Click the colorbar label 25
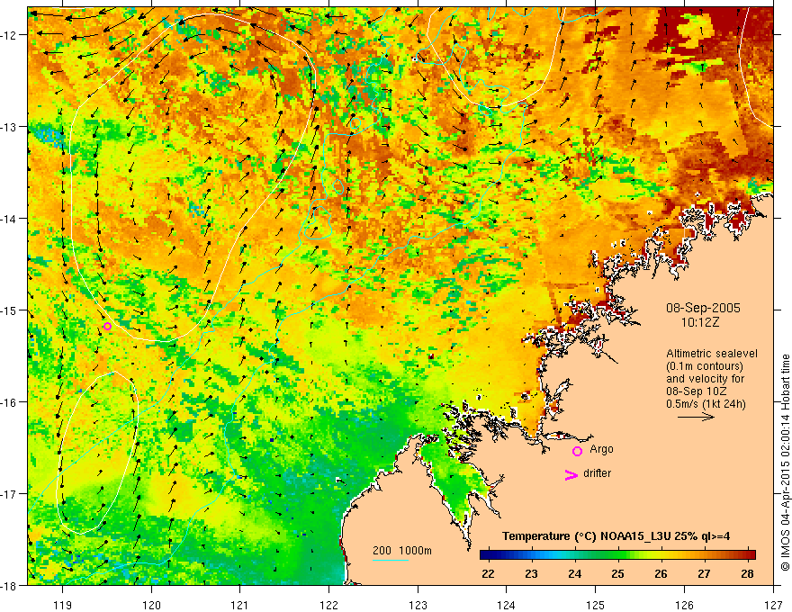Viewport: 792px width, 612px height. tap(617, 574)
